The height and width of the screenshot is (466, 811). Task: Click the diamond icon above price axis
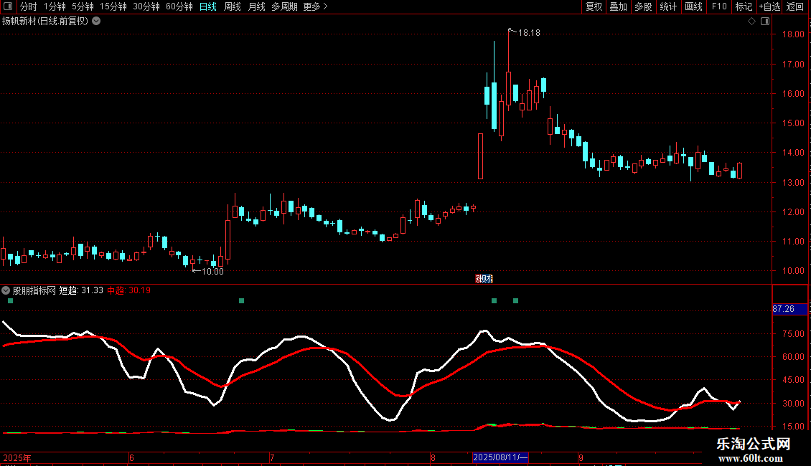[752, 22]
